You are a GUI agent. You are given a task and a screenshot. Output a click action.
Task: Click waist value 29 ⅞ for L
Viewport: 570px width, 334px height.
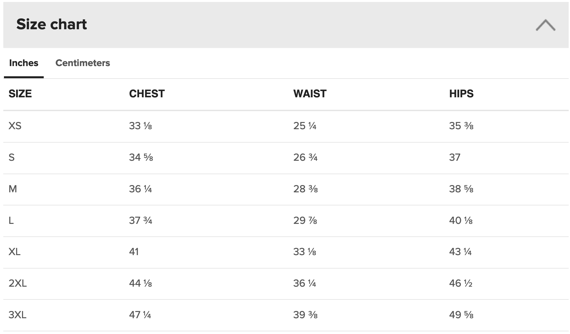(305, 220)
